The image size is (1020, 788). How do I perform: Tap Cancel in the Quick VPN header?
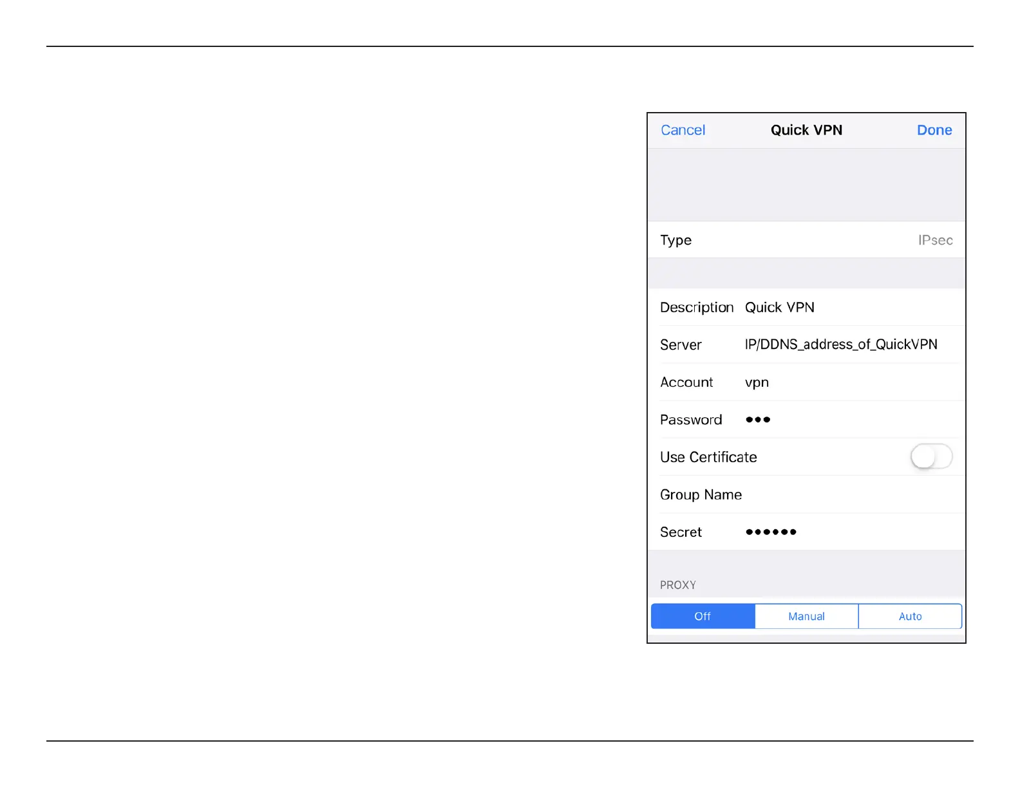(683, 130)
